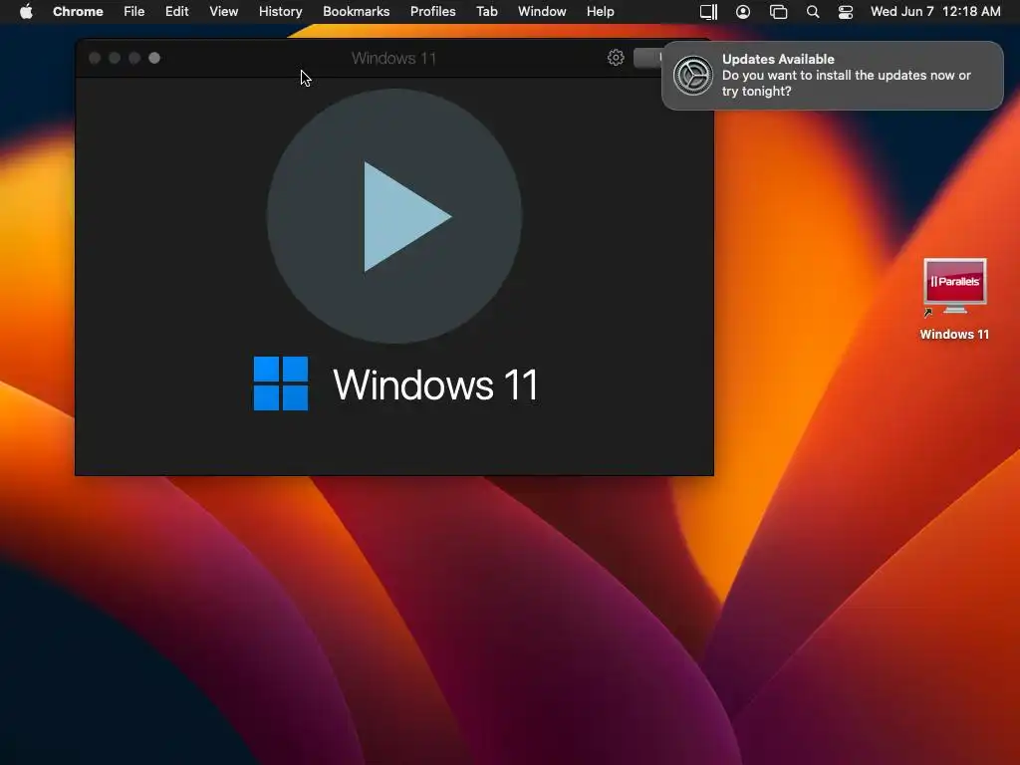Close the Parallels Windows 11 window
The image size is (1020, 765).
[95, 58]
